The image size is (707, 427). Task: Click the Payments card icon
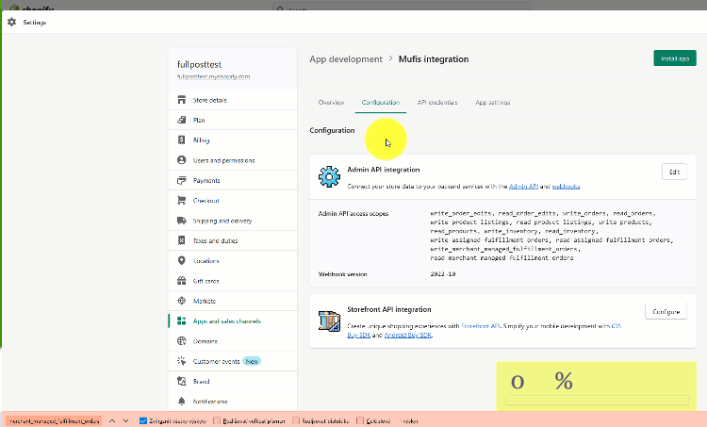[x=182, y=180]
